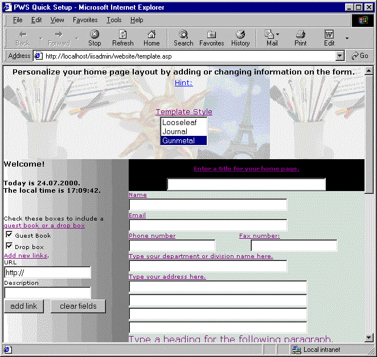Image resolution: width=377 pixels, height=357 pixels.
Task: Click the Forward toolbar button
Action: [59, 39]
